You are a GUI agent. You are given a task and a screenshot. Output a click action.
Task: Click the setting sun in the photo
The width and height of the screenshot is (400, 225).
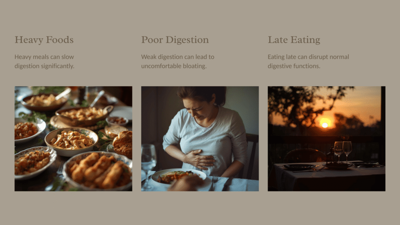pos(325,125)
